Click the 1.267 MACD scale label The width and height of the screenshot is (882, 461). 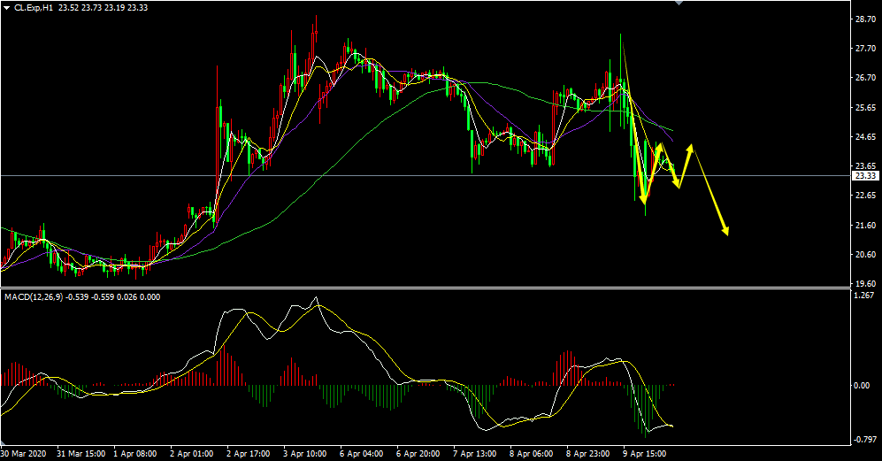click(x=864, y=295)
